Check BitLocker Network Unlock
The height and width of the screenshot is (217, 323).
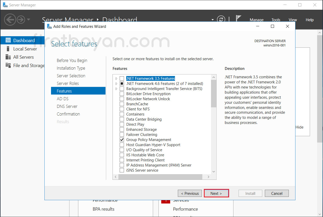click(122, 99)
